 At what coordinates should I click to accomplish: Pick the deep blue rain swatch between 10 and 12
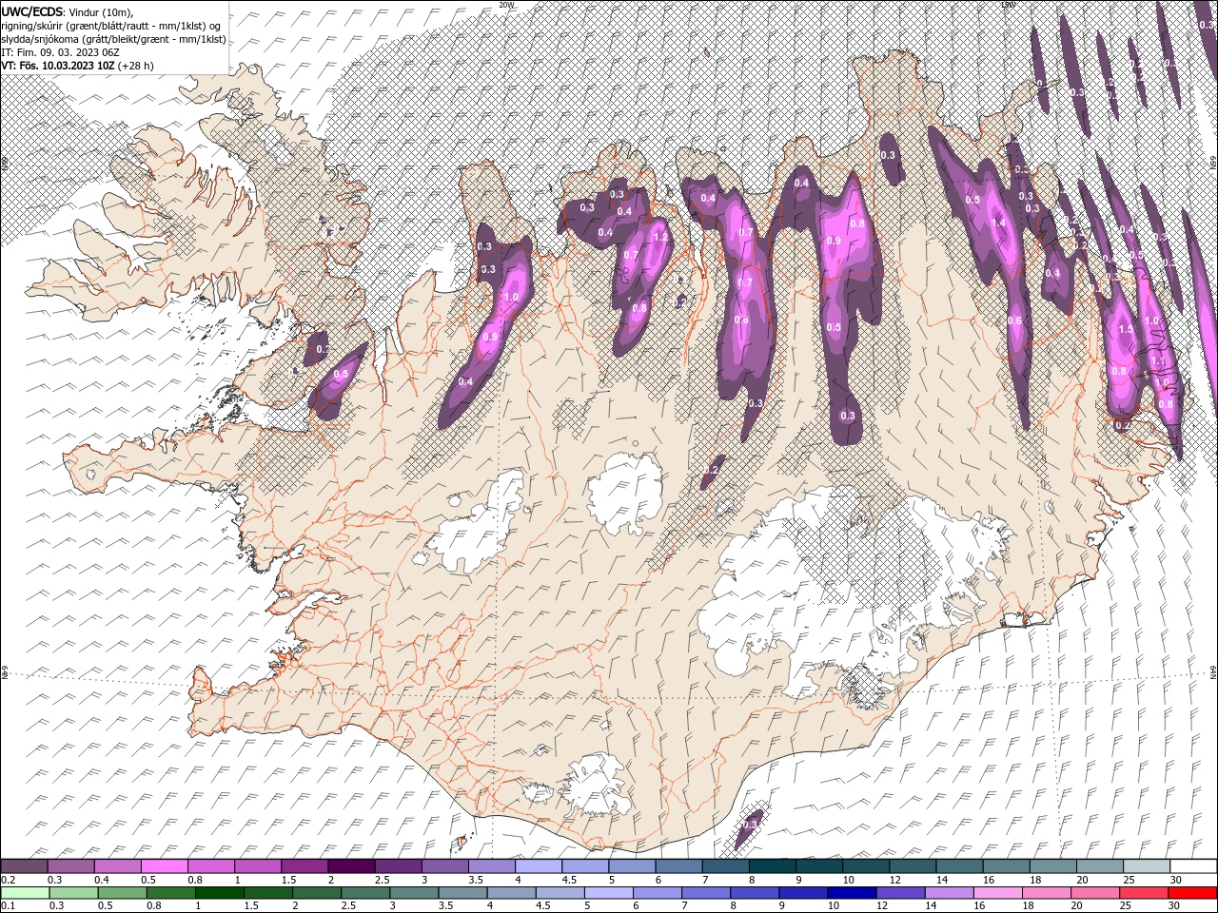pos(851,893)
